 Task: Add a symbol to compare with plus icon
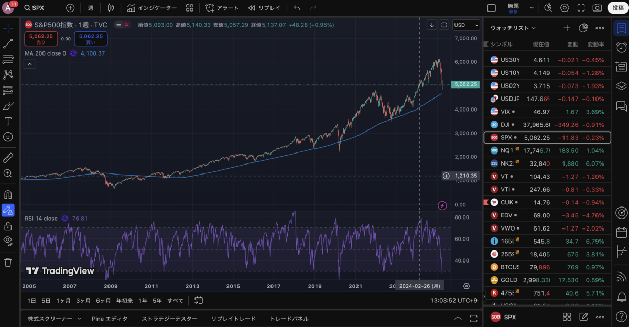click(70, 8)
